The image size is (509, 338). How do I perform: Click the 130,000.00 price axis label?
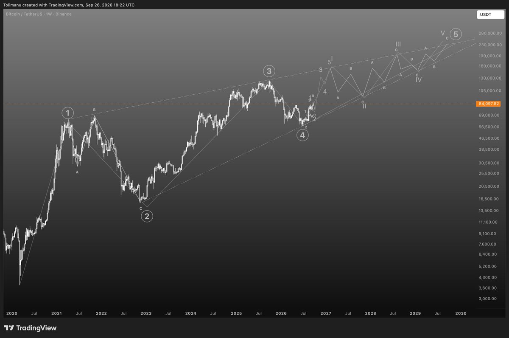(x=489, y=78)
